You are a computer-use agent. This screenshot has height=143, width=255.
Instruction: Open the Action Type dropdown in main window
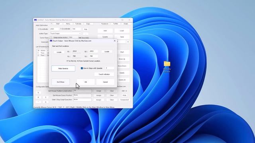coord(65,33)
